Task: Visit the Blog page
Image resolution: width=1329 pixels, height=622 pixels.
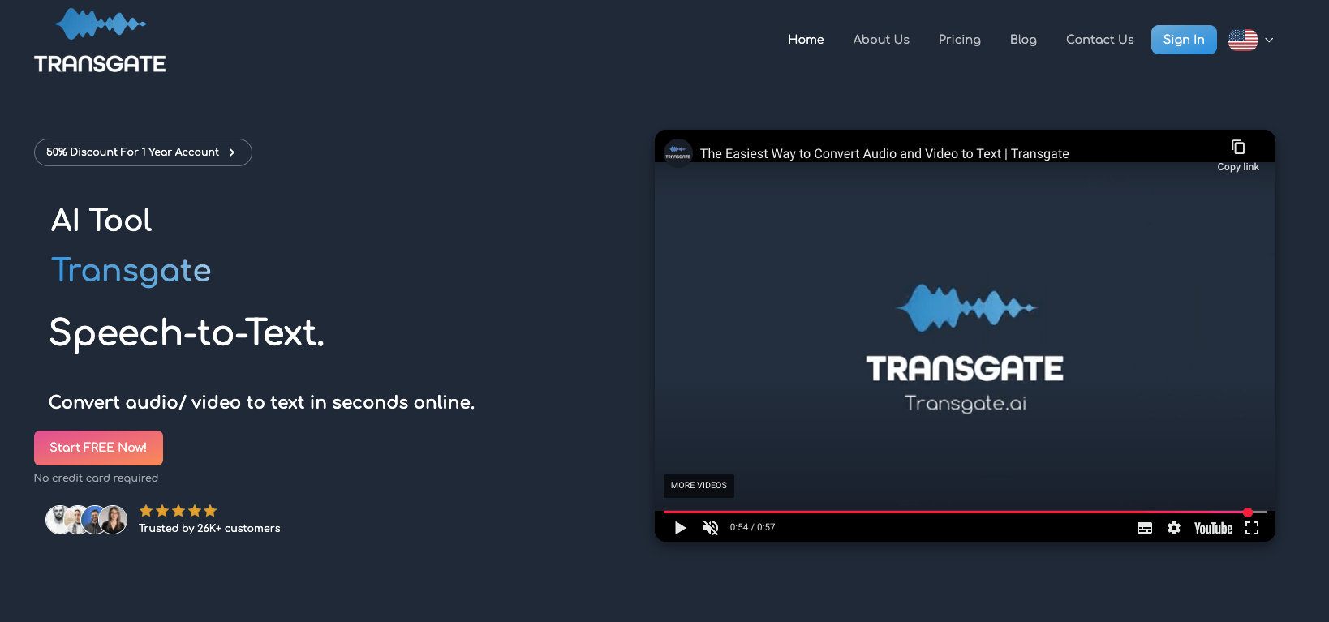Action: 1023,39
